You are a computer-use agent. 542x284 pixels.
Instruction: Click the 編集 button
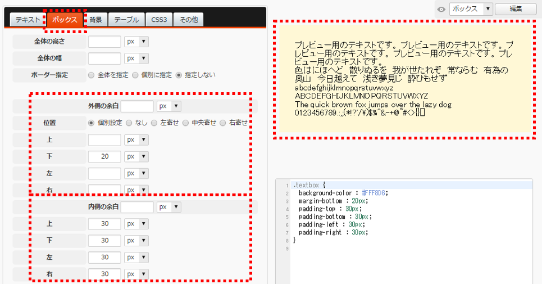click(x=516, y=9)
